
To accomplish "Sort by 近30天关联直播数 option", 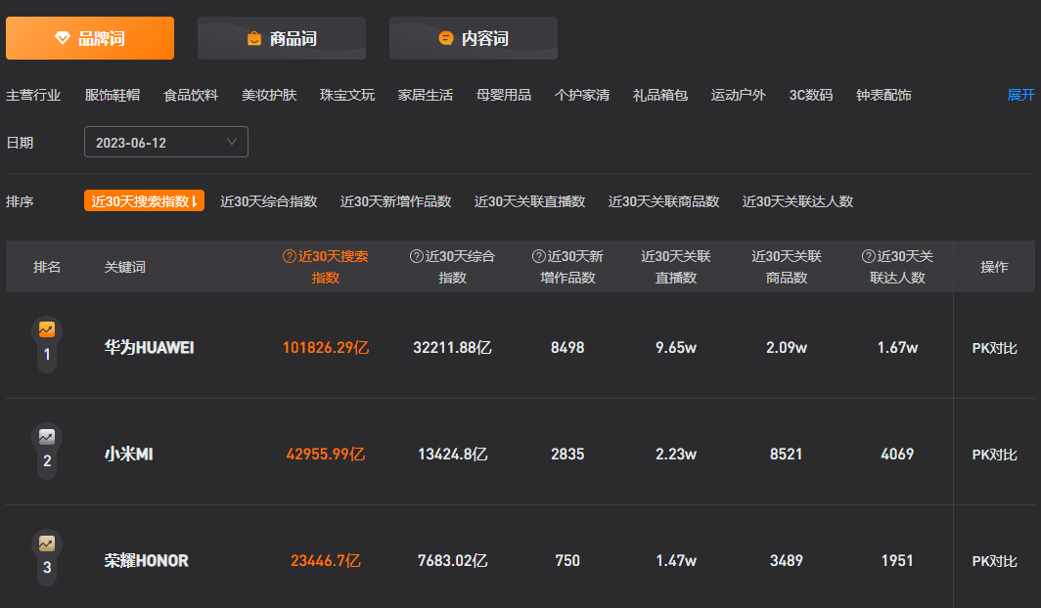I will click(x=529, y=201).
